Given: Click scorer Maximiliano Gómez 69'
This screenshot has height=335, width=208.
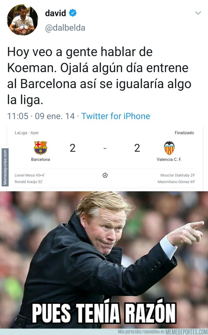Looking at the screenshot, I should 176,182.
